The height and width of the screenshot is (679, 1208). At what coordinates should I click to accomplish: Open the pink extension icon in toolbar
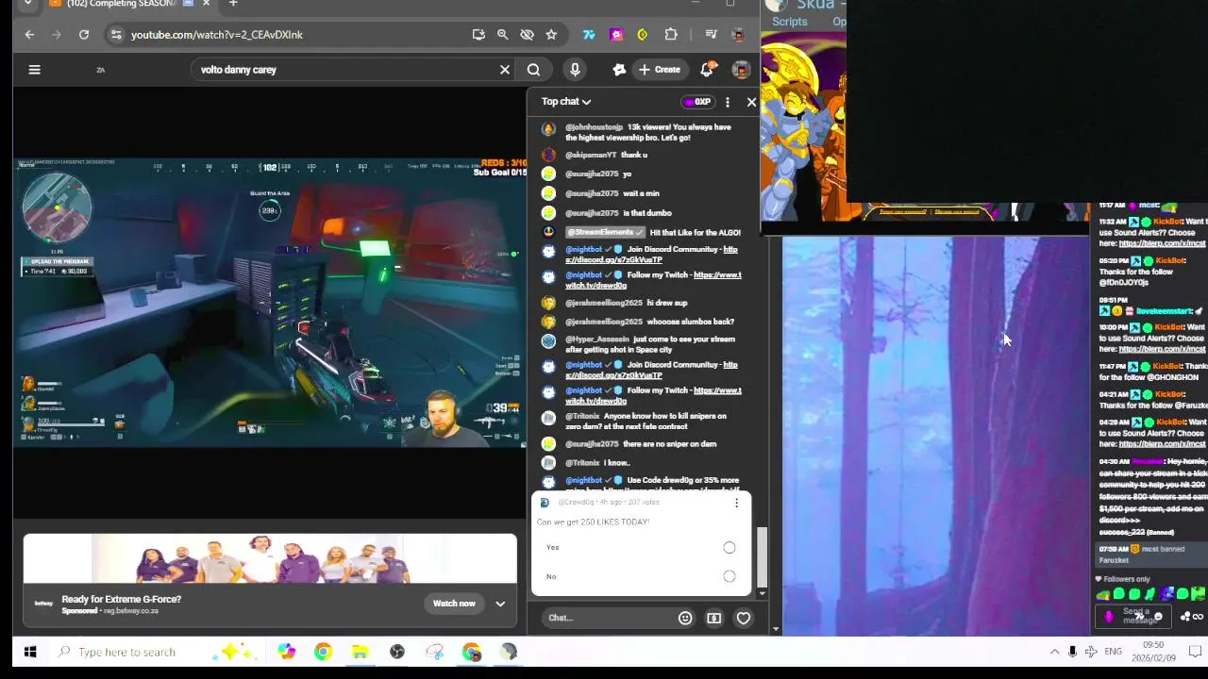[616, 35]
